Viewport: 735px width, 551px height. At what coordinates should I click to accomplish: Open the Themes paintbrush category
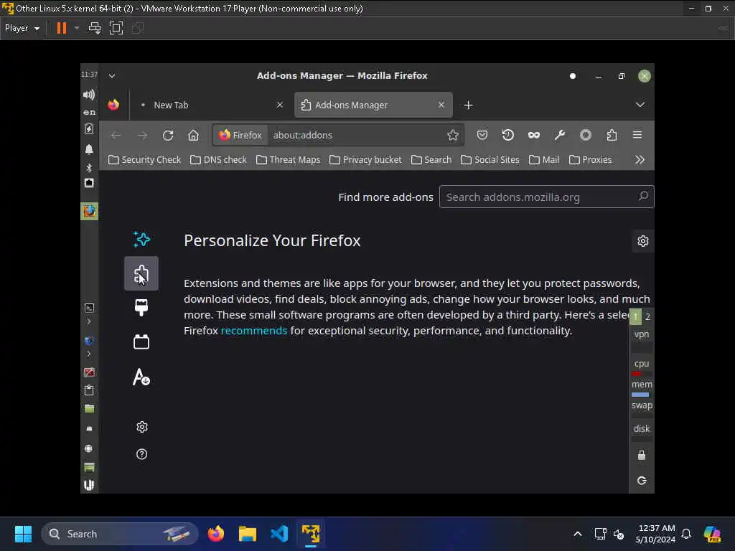(x=141, y=307)
